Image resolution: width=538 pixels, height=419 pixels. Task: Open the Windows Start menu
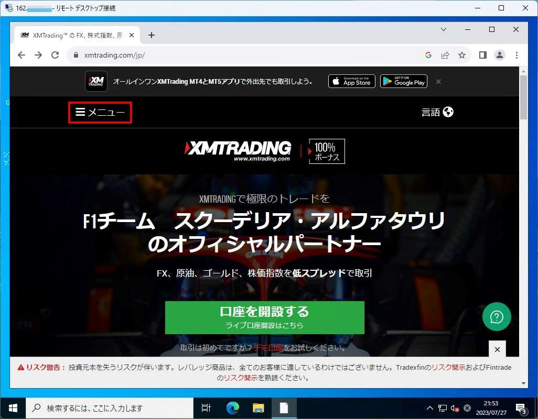pos(13,408)
